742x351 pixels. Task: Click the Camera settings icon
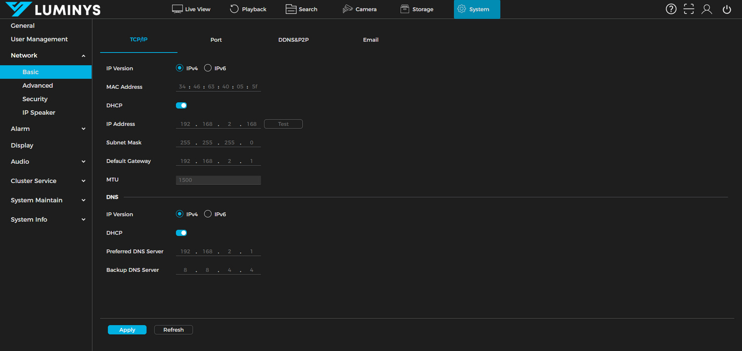coord(360,9)
